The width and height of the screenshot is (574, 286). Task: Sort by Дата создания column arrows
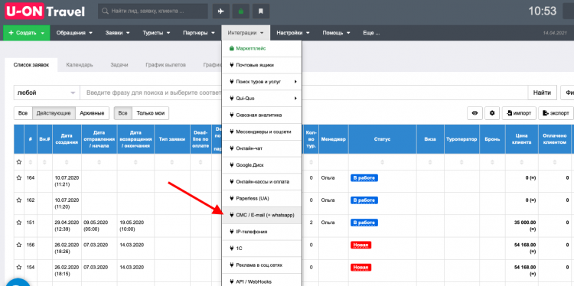tap(67, 162)
